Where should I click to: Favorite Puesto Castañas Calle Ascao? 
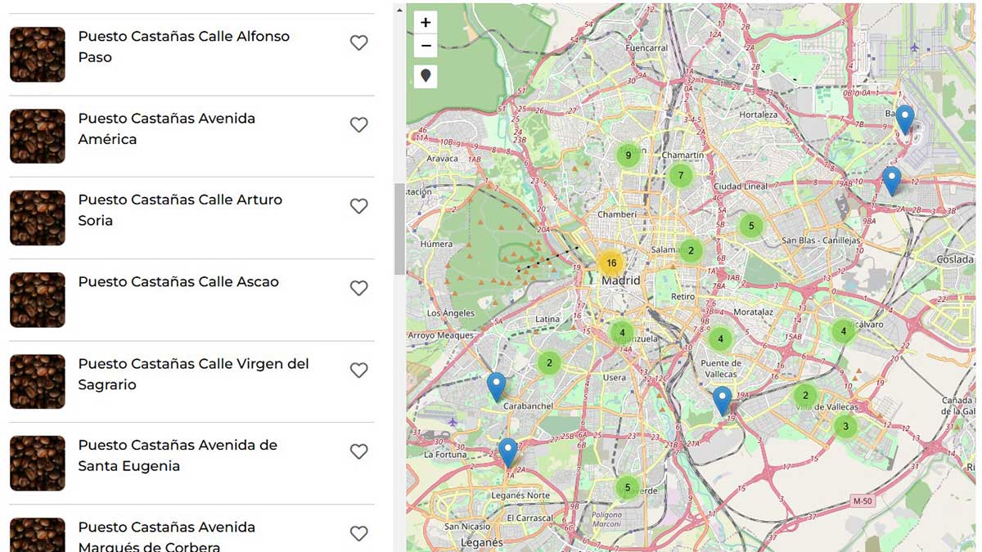(x=358, y=288)
